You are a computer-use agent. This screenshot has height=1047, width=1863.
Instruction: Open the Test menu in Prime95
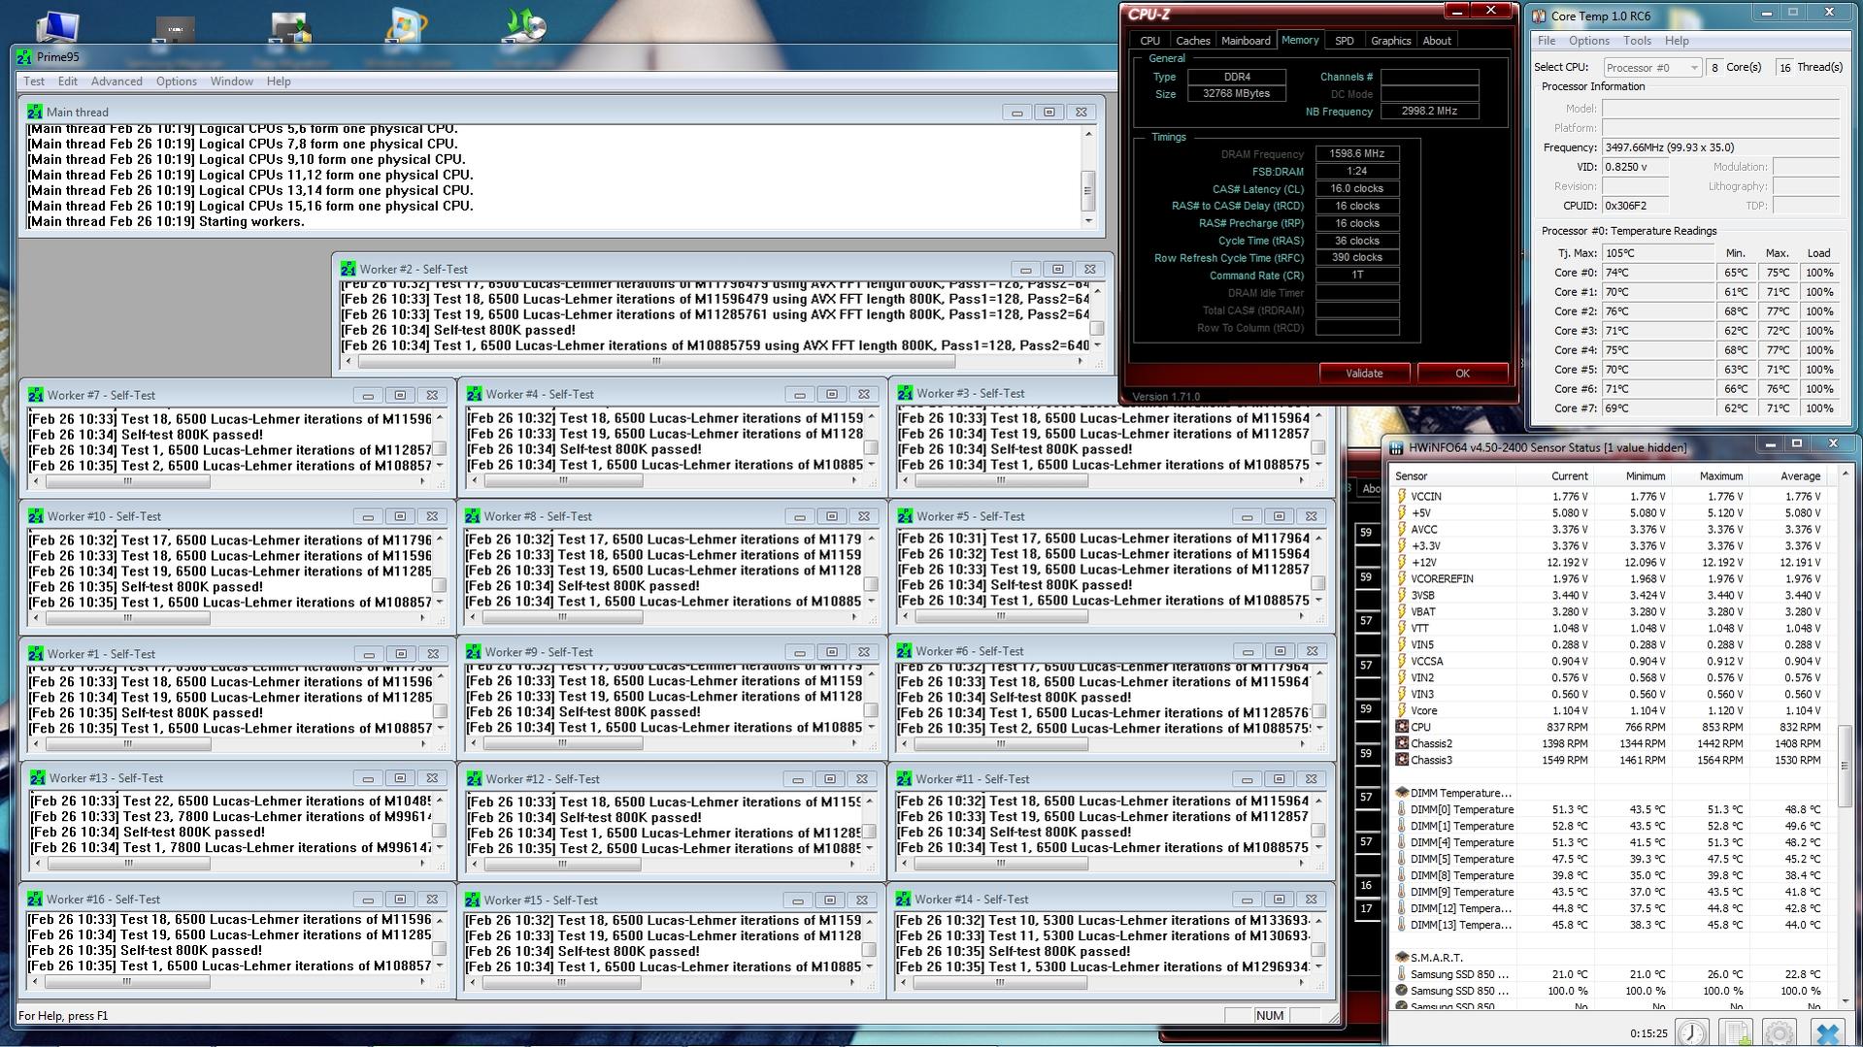point(34,82)
